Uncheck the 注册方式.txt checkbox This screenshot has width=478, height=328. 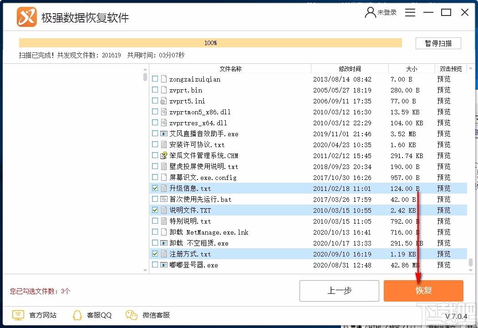point(155,254)
